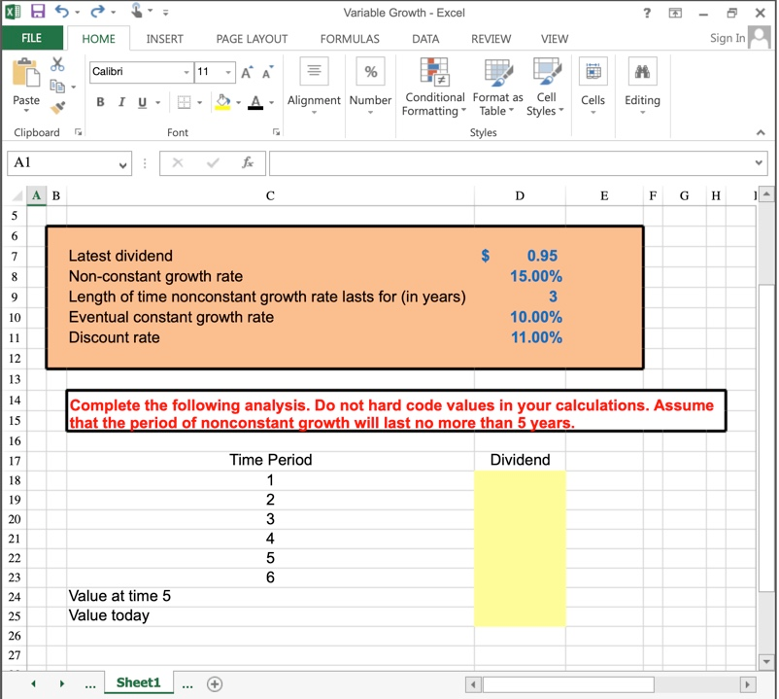Viewport: 779px width, 699px height.
Task: Click the Paste clipboard icon
Action: [x=26, y=82]
